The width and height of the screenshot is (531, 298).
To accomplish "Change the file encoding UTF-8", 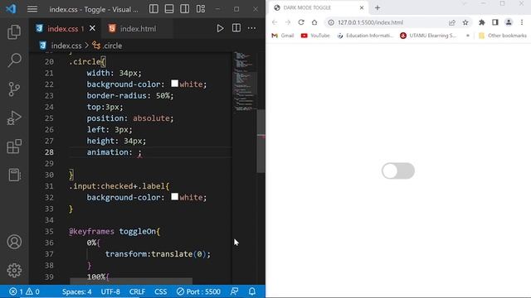I will pos(110,291).
